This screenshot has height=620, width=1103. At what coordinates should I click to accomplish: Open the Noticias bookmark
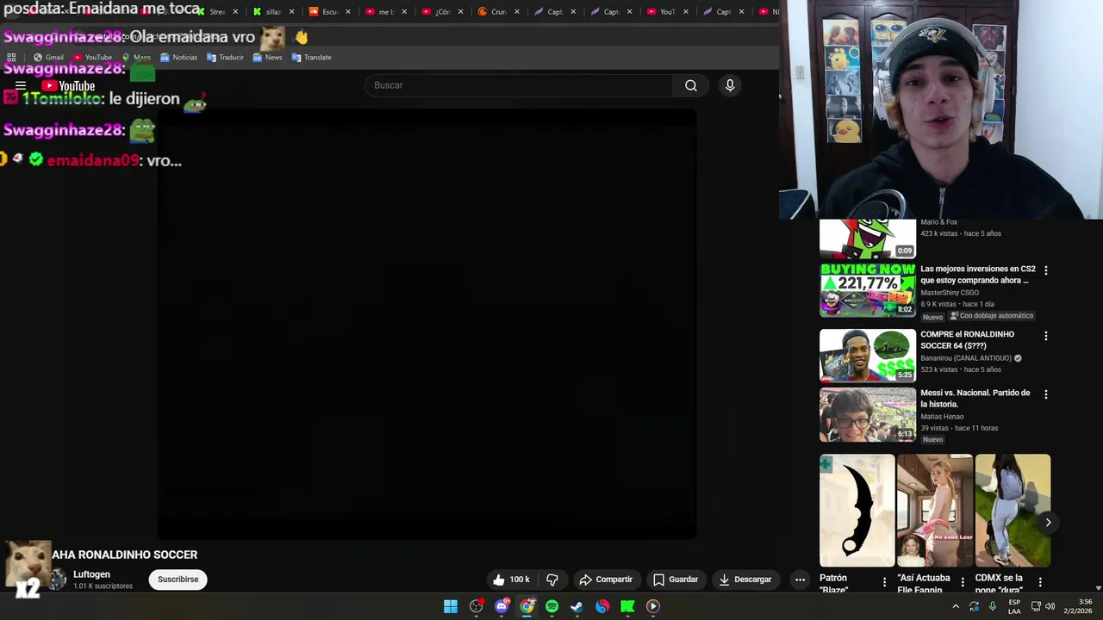pyautogui.click(x=178, y=58)
